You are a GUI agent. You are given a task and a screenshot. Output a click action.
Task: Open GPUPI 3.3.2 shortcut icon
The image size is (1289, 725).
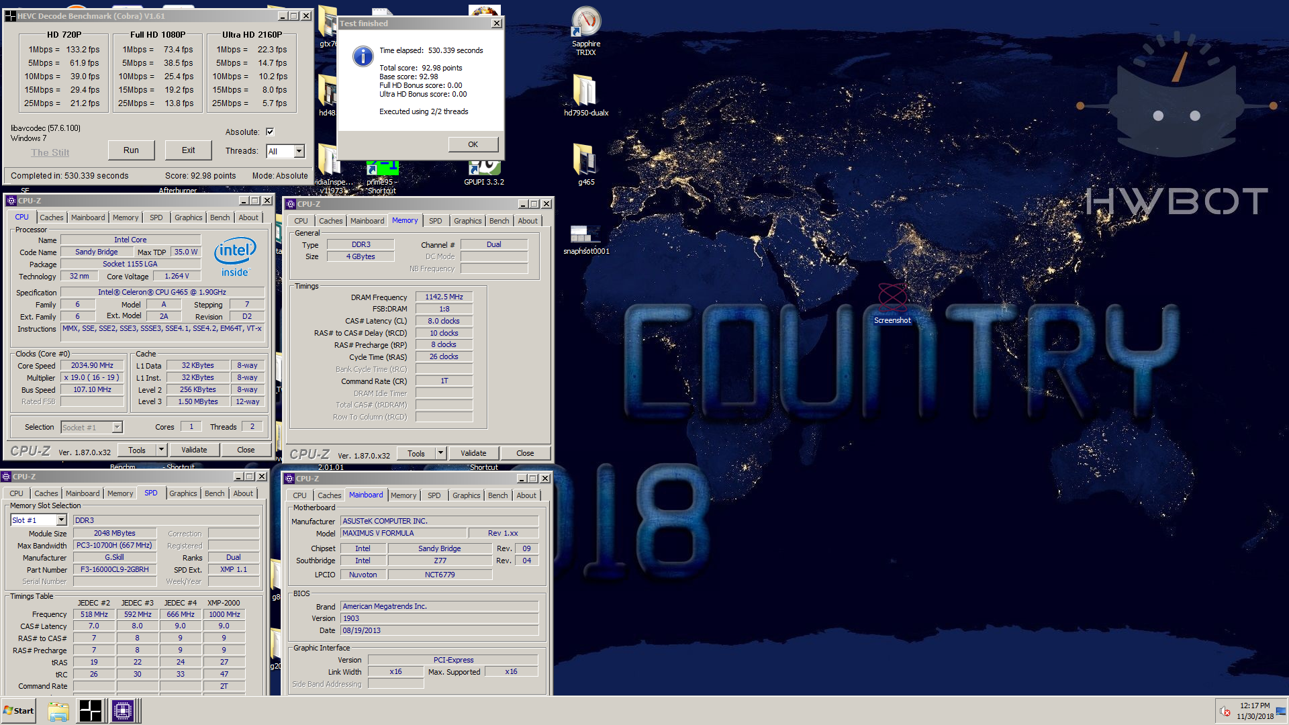pos(484,173)
